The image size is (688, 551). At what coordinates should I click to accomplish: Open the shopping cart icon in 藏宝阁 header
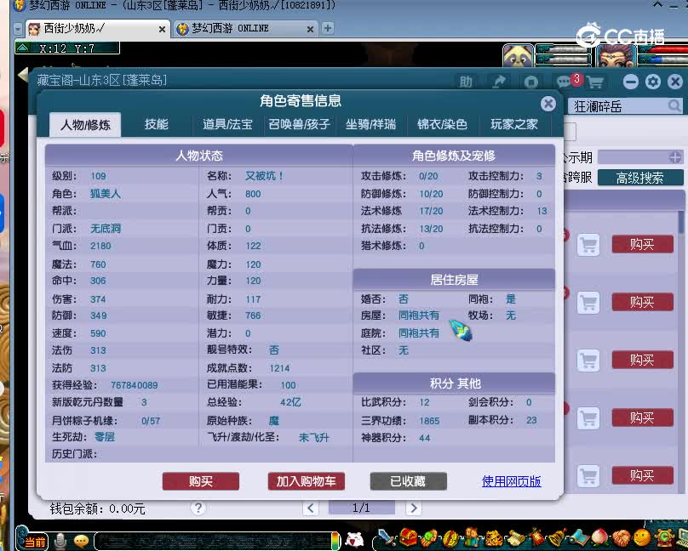click(594, 82)
